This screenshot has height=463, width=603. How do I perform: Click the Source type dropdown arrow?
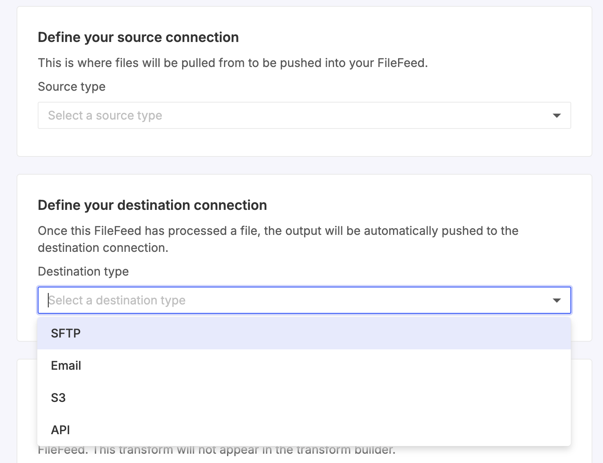coord(557,116)
